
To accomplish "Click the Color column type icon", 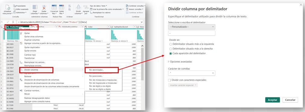I will point(86,27).
